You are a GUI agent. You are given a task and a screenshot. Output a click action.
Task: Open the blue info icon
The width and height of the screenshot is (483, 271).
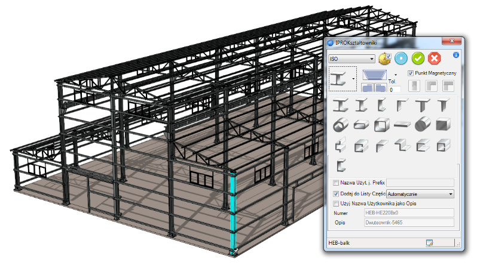click(456, 55)
